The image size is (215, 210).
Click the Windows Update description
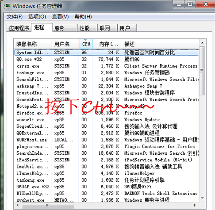142,120
